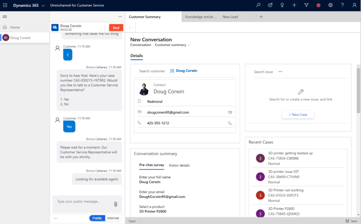The height and width of the screenshot is (224, 361).
Task: Open the app launcher waffle icon
Action: [x=5, y=5]
